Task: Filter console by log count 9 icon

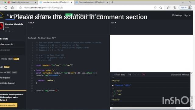Action: 129,75
